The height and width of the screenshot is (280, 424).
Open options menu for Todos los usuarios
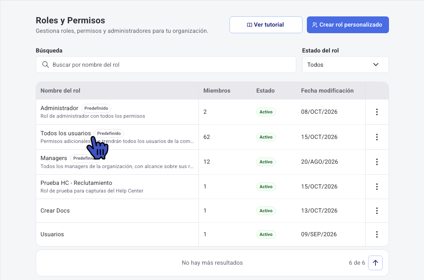377,137
